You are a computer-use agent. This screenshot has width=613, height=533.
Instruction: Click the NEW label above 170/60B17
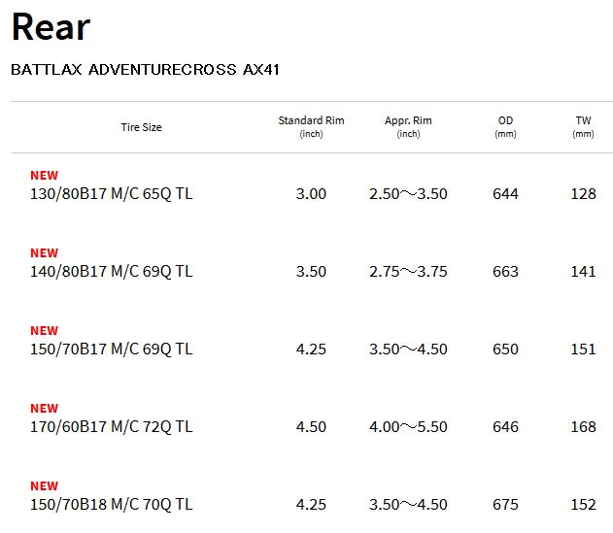44,409
